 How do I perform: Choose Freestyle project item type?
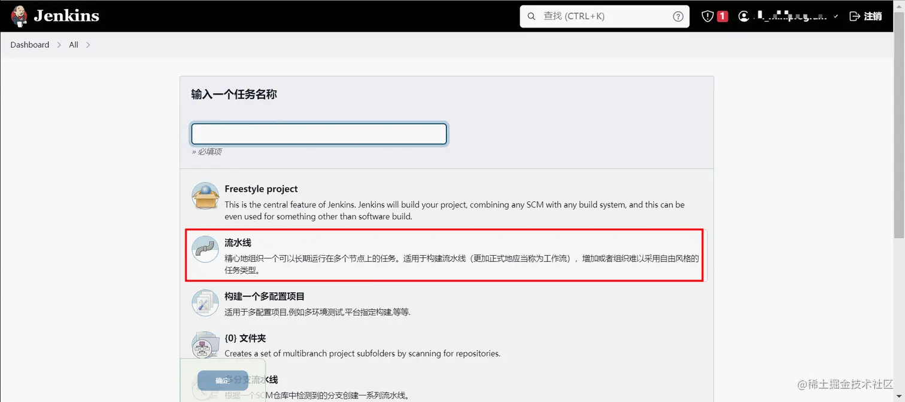(x=447, y=202)
